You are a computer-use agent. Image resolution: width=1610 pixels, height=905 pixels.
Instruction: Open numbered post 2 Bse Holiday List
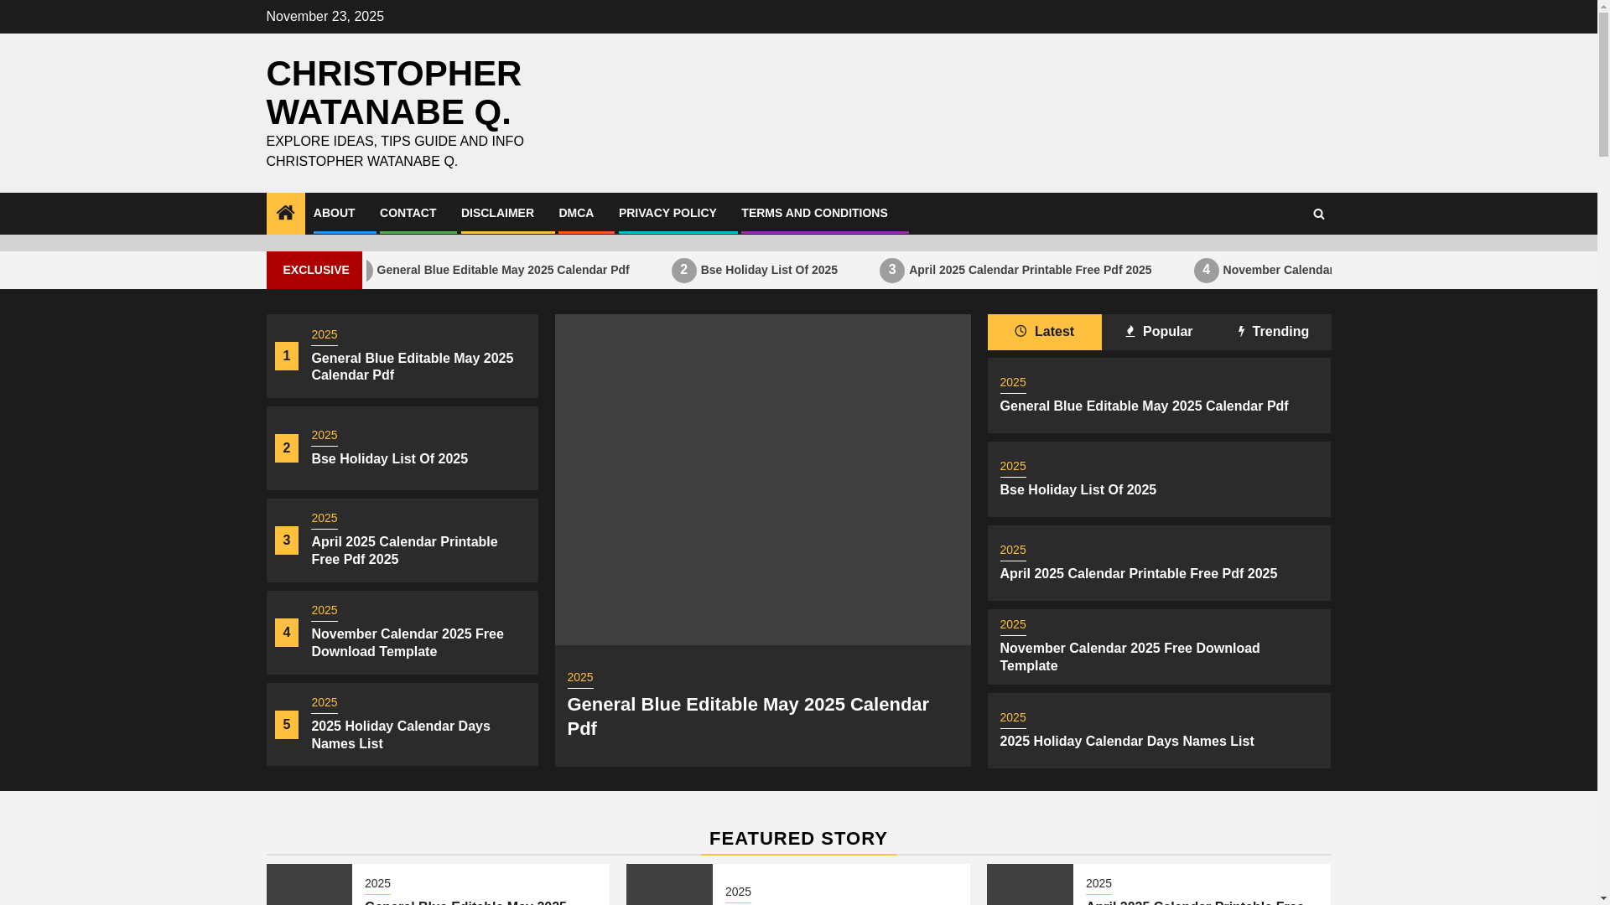coord(390,458)
